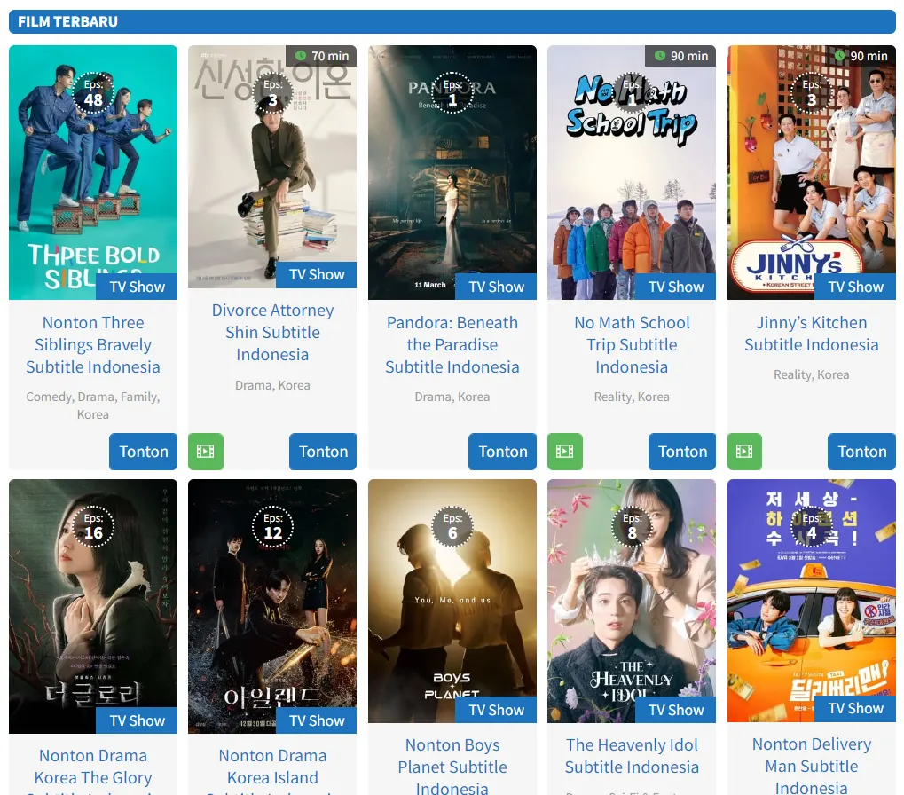
Task: Click TV Show label on Delivery Man poster
Action: pos(855,709)
